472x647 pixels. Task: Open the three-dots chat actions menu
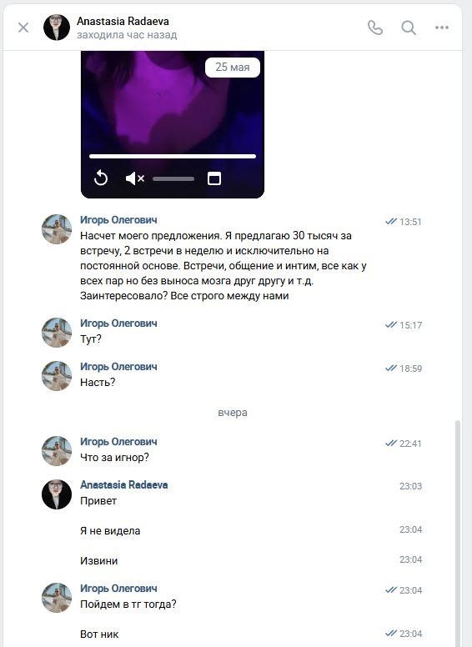pyautogui.click(x=441, y=28)
